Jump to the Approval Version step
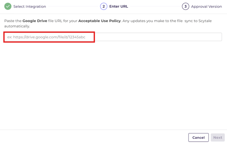 tap(207, 7)
